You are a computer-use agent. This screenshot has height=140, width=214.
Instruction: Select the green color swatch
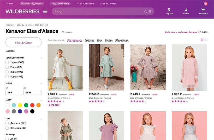pyautogui.click(x=26, y=105)
